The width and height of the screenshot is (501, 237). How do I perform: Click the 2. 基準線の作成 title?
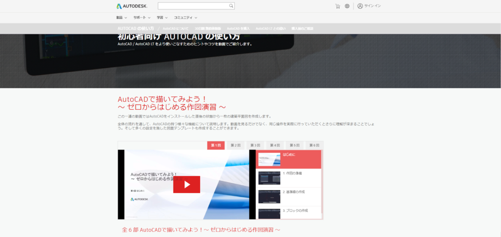click(x=294, y=192)
